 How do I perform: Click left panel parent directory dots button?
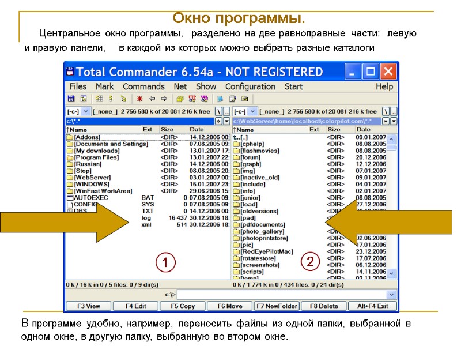point(226,111)
